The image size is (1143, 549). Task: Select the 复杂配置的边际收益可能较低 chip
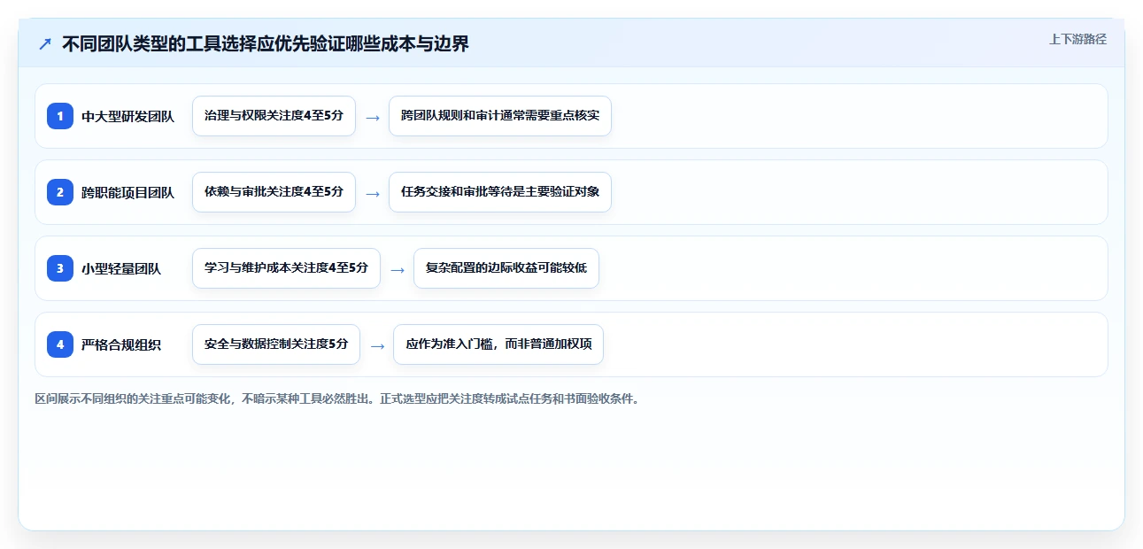tap(506, 268)
